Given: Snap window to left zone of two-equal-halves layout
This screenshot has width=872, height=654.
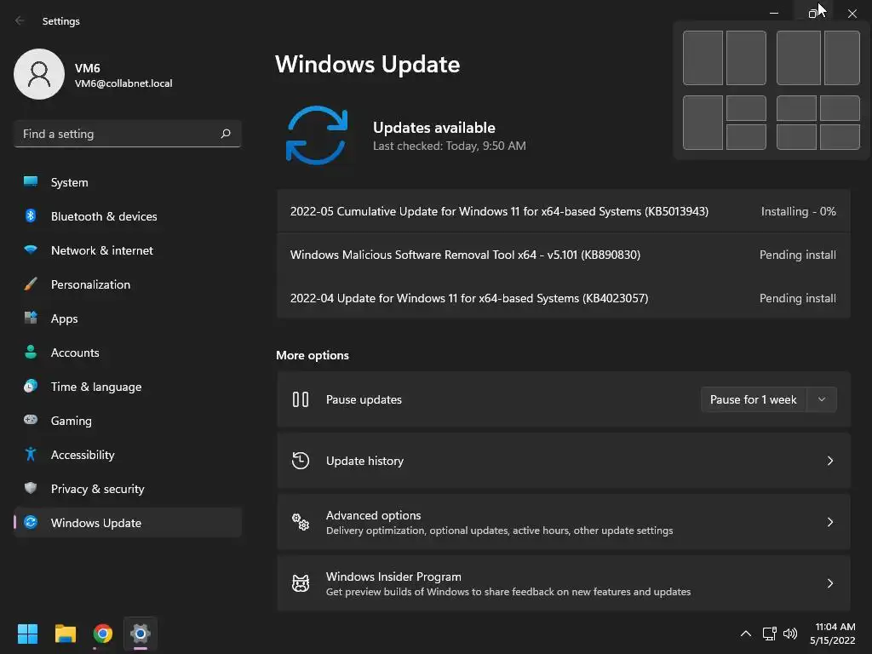Looking at the screenshot, I should [703, 58].
